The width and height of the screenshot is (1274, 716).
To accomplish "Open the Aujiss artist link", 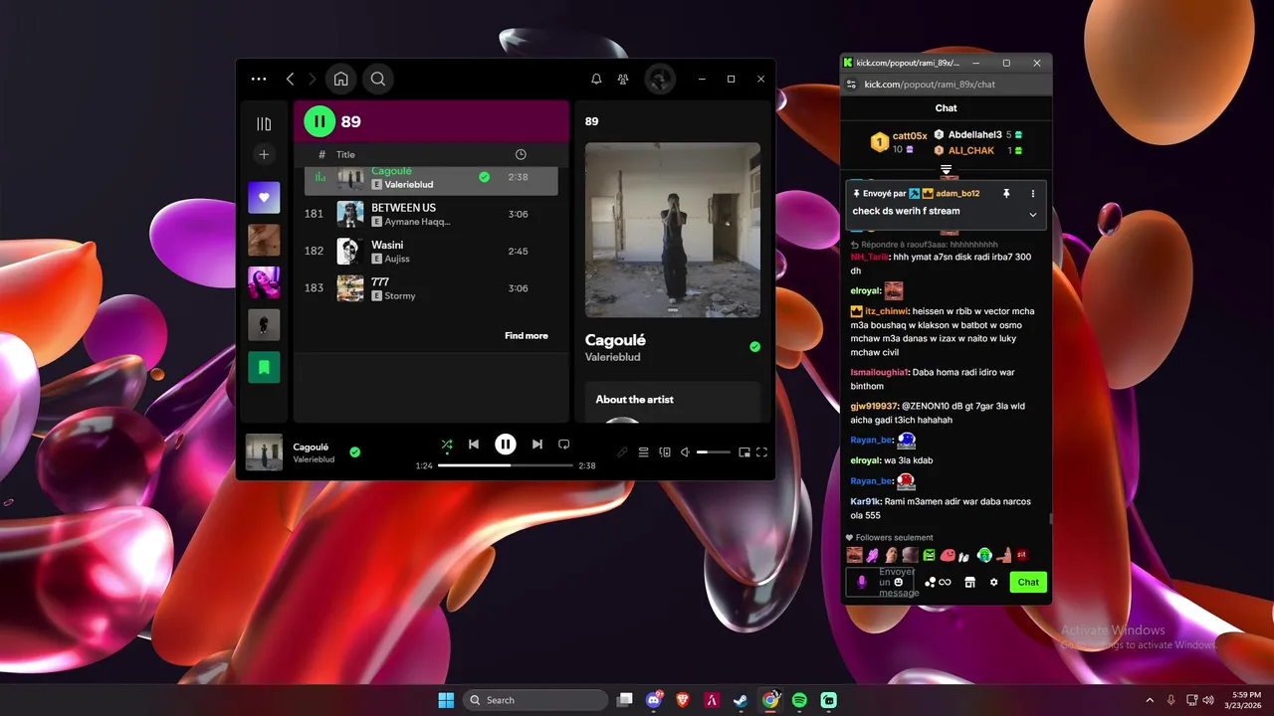I will click(x=397, y=259).
